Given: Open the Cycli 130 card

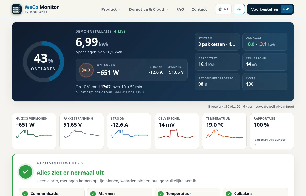Looking at the screenshot, I should (265, 82).
